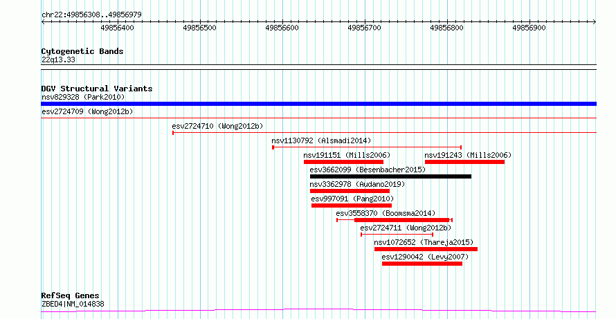Click the nsv1130792 (Alsmadi2014) thin red line
The image size is (616, 319).
point(367,147)
